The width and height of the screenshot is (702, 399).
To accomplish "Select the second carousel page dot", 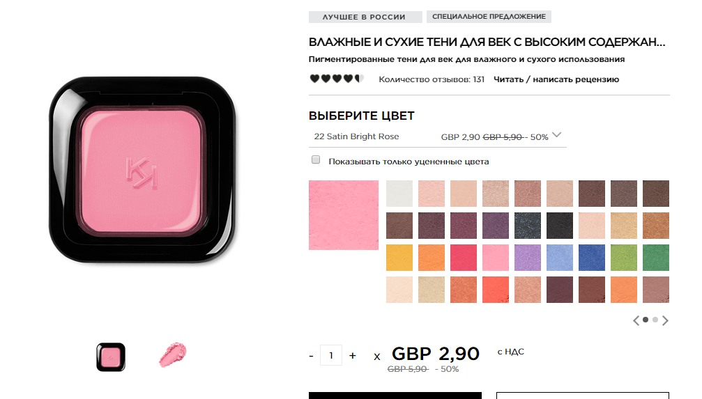I will (655, 320).
